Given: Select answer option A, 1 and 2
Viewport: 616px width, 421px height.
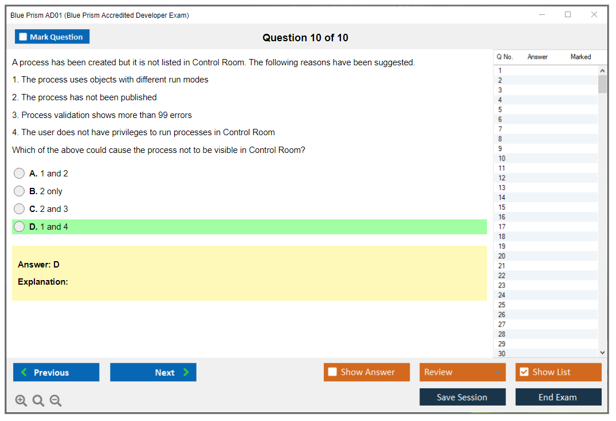Looking at the screenshot, I should [x=19, y=174].
